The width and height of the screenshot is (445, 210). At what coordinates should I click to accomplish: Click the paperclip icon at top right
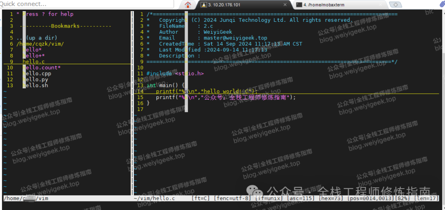[442, 4]
